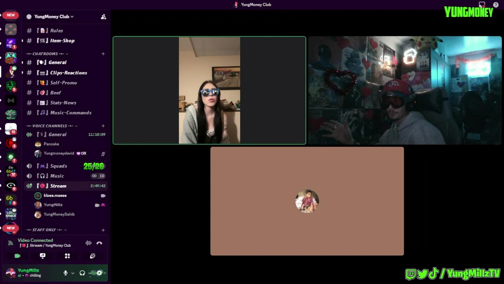Add a channel to the STAFF ONLY category

[103, 230]
